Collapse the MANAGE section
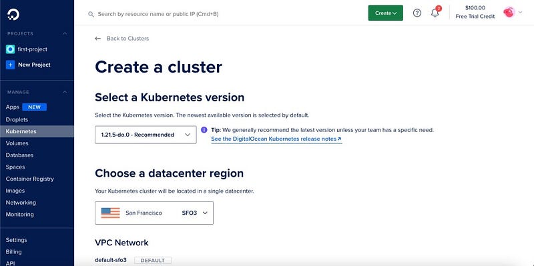 pos(65,92)
